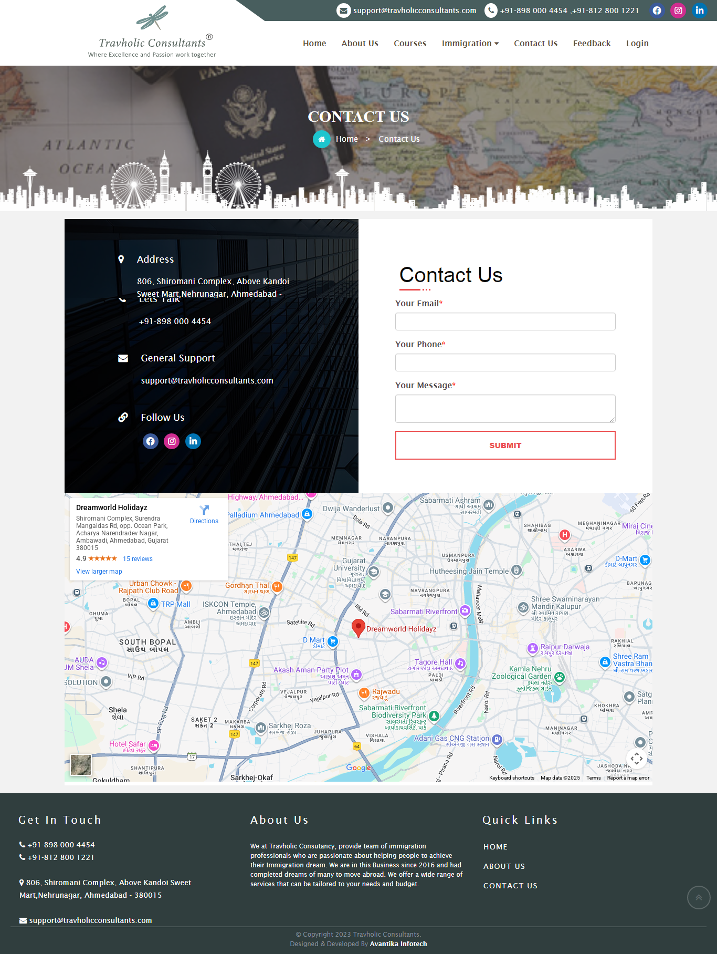Click the scroll-to-top arrow button
Viewport: 717px width, 954px height.
click(699, 897)
